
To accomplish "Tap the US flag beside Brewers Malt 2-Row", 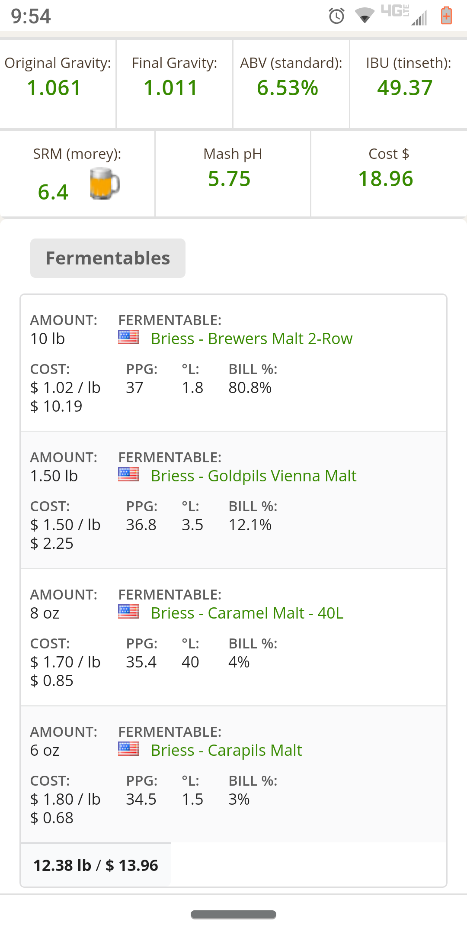I will pyautogui.click(x=128, y=337).
